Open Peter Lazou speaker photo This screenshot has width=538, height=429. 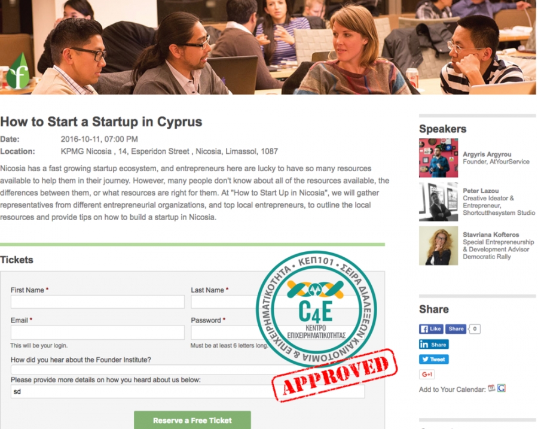[438, 202]
